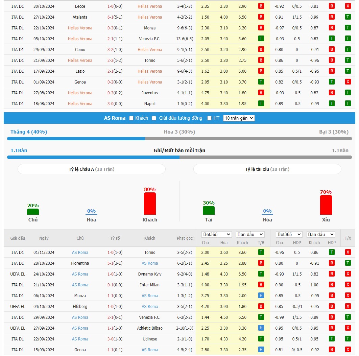Click the red B result badge in Lazio row
Image resolution: width=359 pixels, height=356 pixels.
pyautogui.click(x=261, y=71)
